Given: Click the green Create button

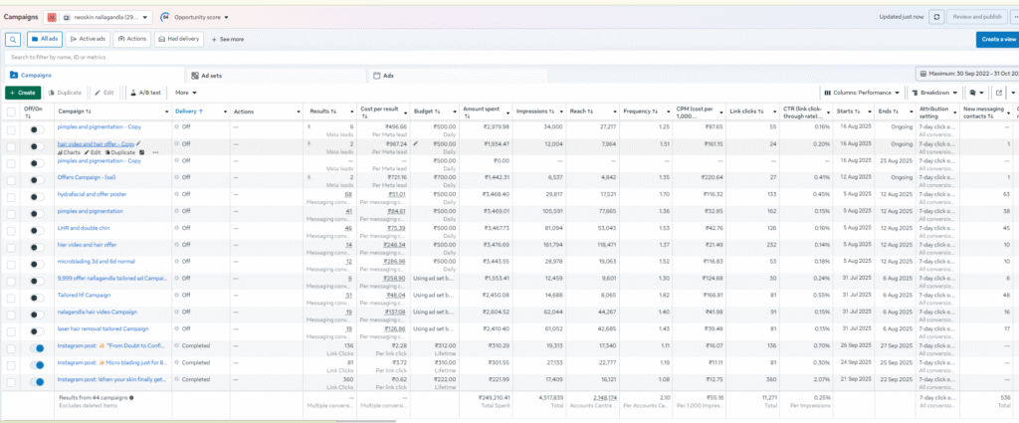Looking at the screenshot, I should tap(23, 92).
